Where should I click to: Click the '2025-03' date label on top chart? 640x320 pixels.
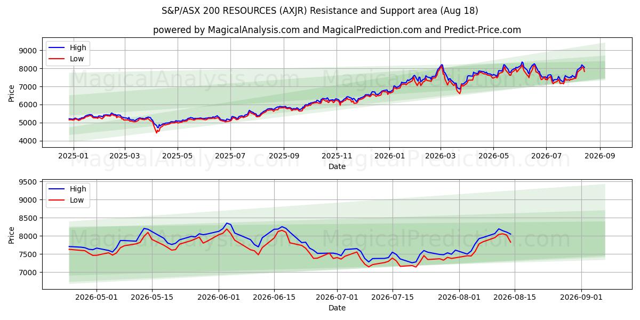click(125, 156)
